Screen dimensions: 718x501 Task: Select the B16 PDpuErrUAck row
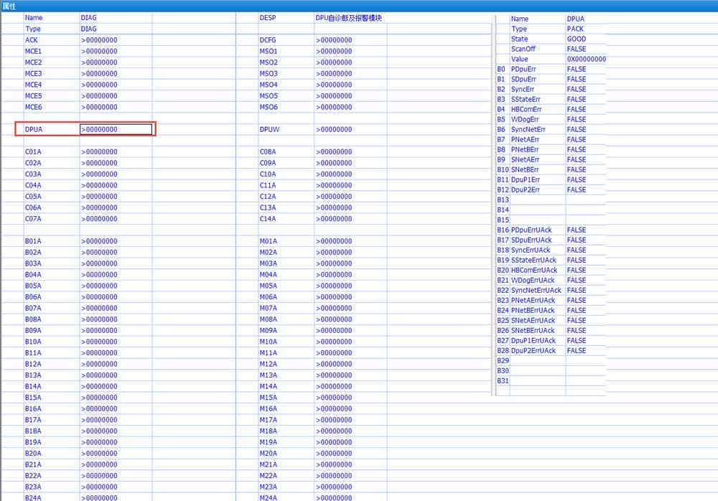(551, 230)
